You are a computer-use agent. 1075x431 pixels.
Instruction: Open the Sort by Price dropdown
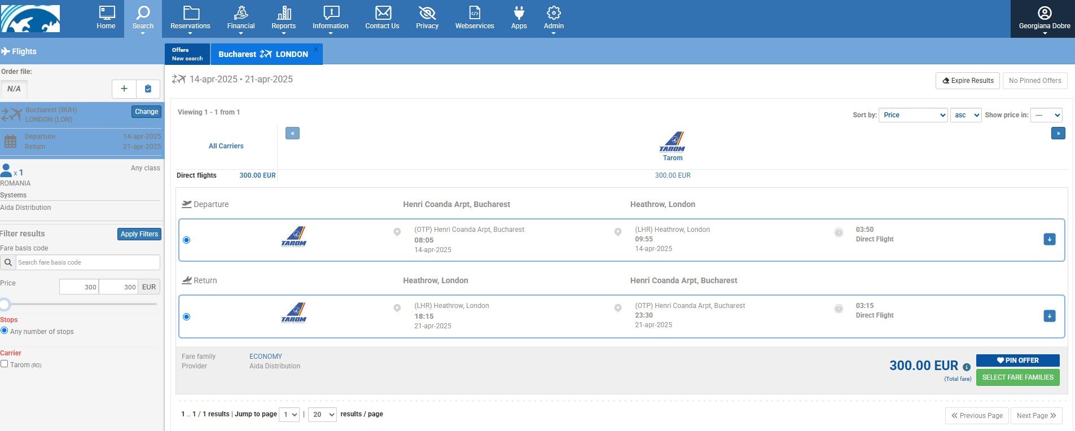tap(912, 115)
